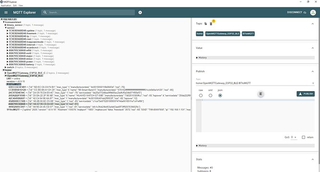Expand the OpenMQTTGateway_ESP32_BLE_C node

[x=6, y=73]
